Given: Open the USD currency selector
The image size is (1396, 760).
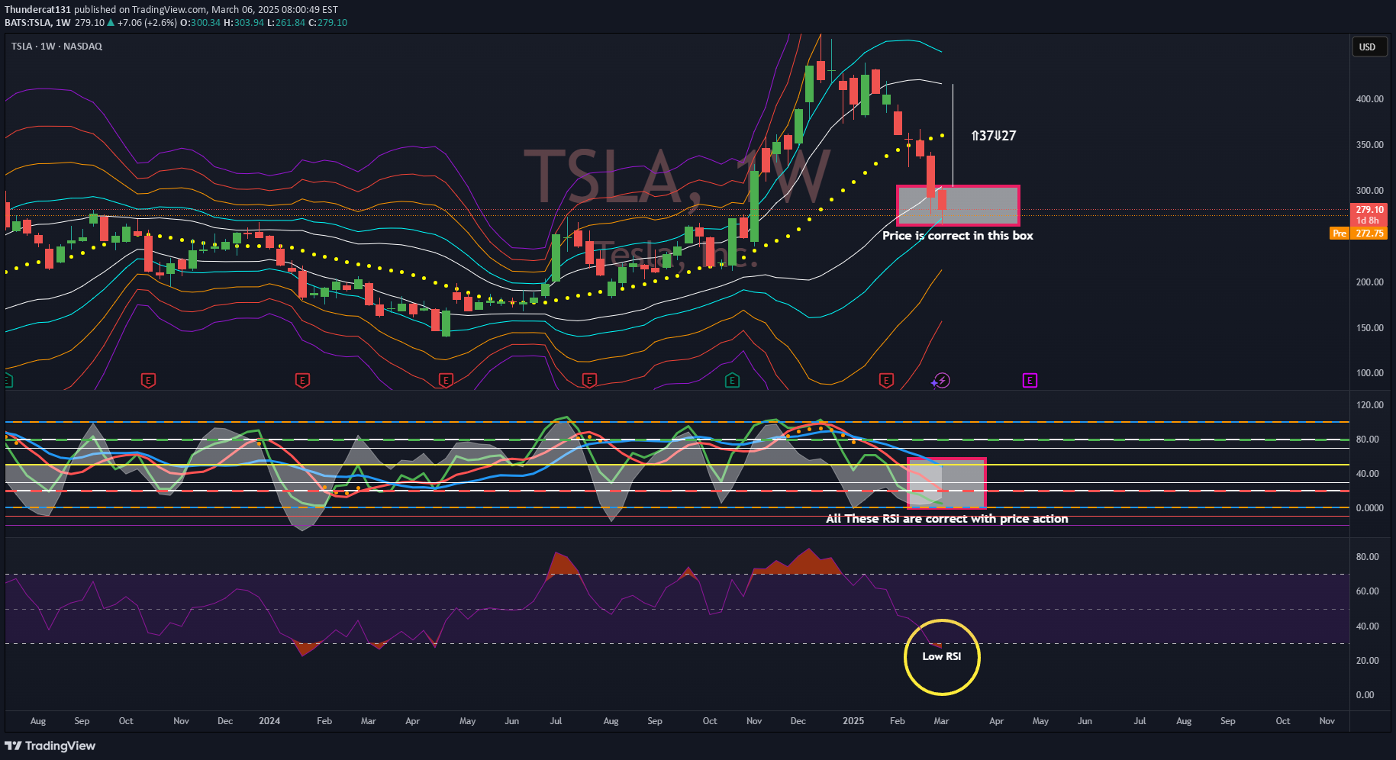Looking at the screenshot, I should pyautogui.click(x=1368, y=47).
